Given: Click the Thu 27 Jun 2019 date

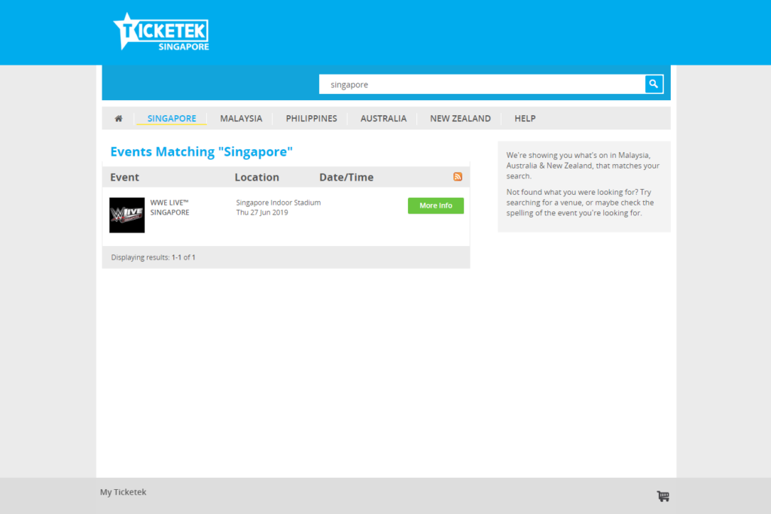Looking at the screenshot, I should pos(262,212).
